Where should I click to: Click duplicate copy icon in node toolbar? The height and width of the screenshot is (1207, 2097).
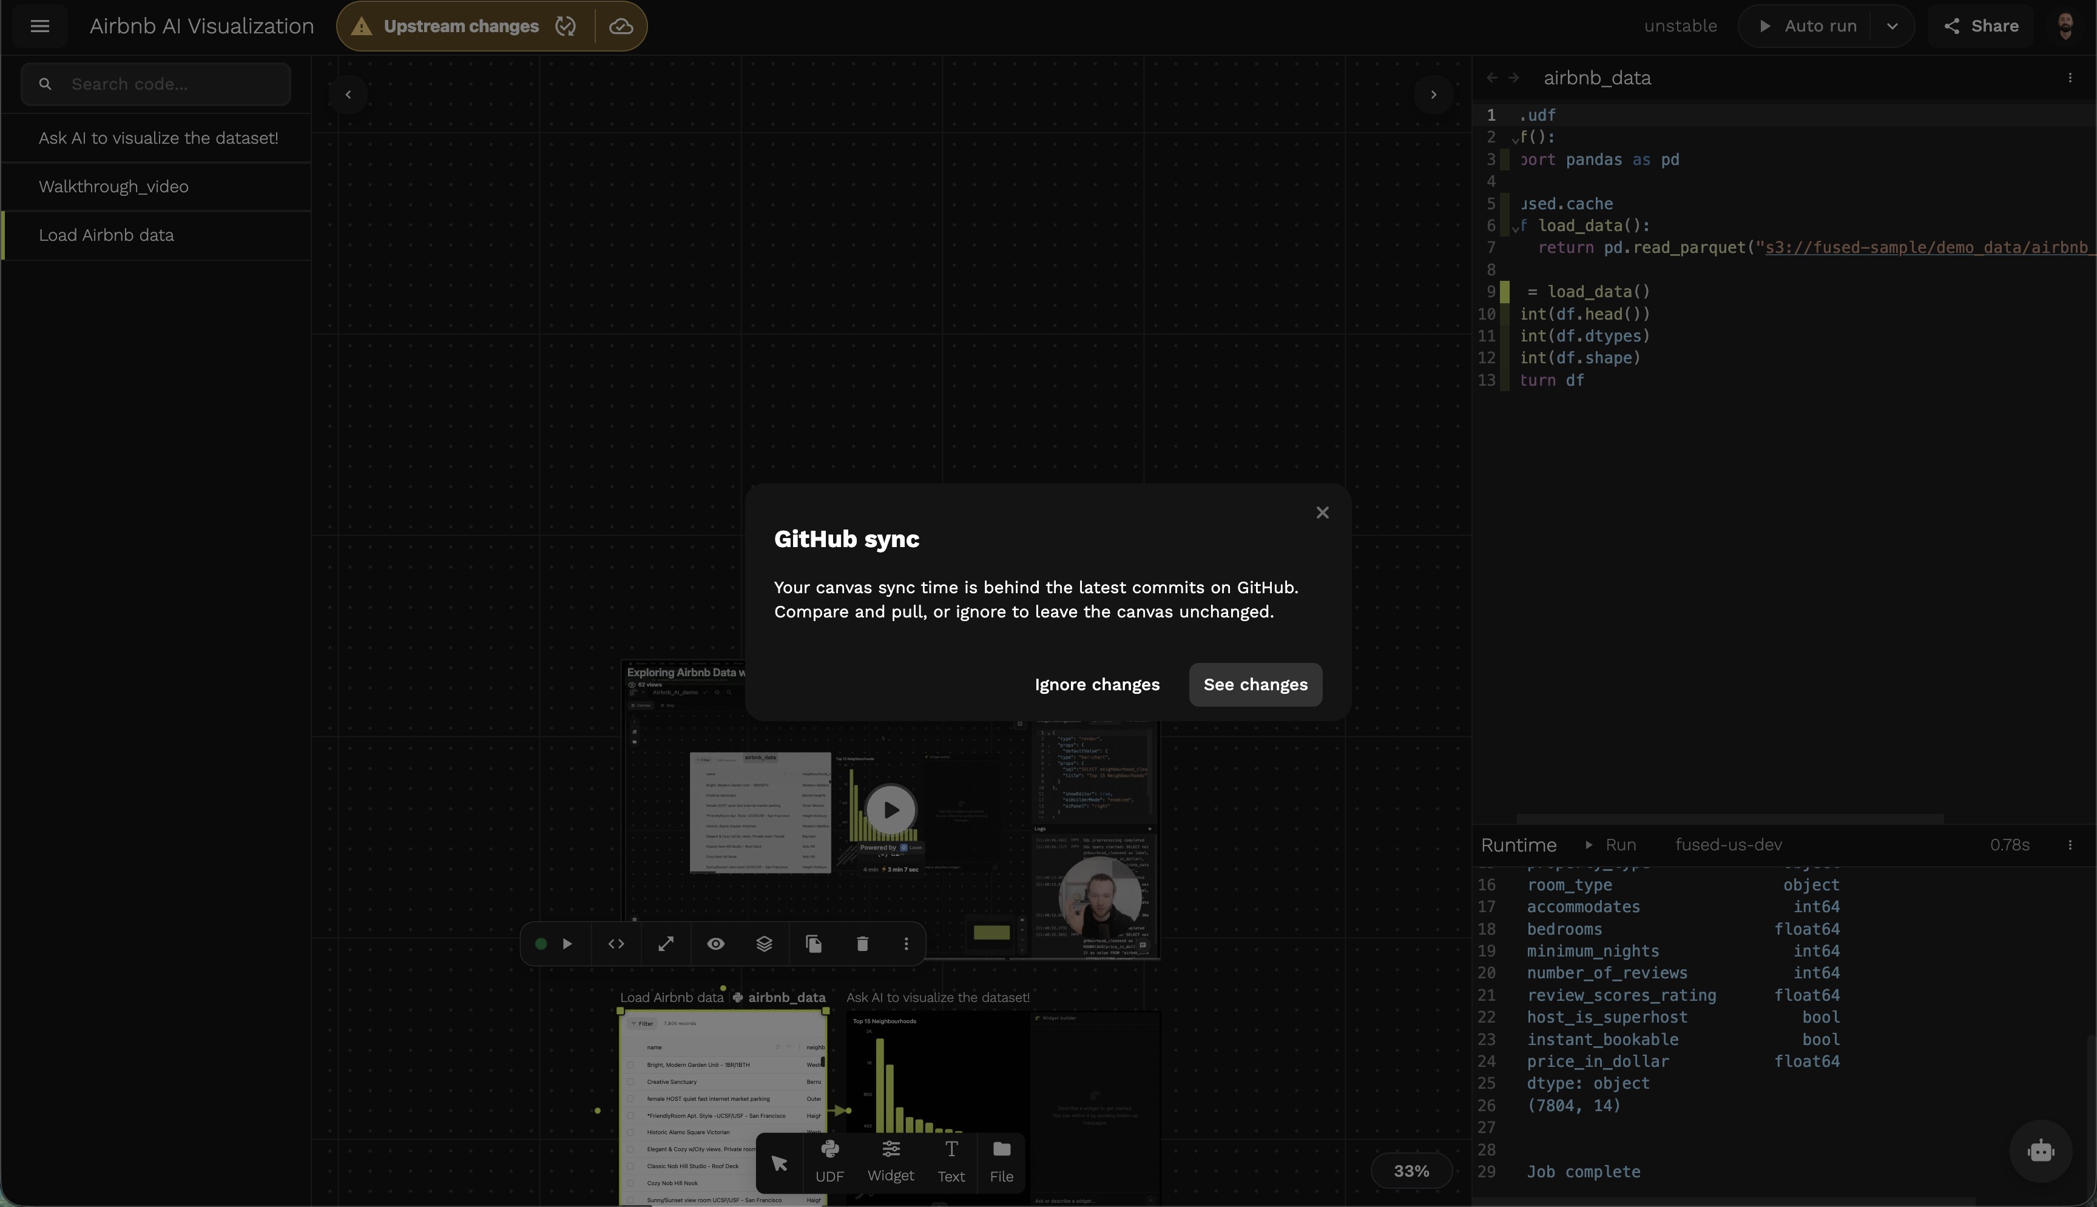coord(814,944)
